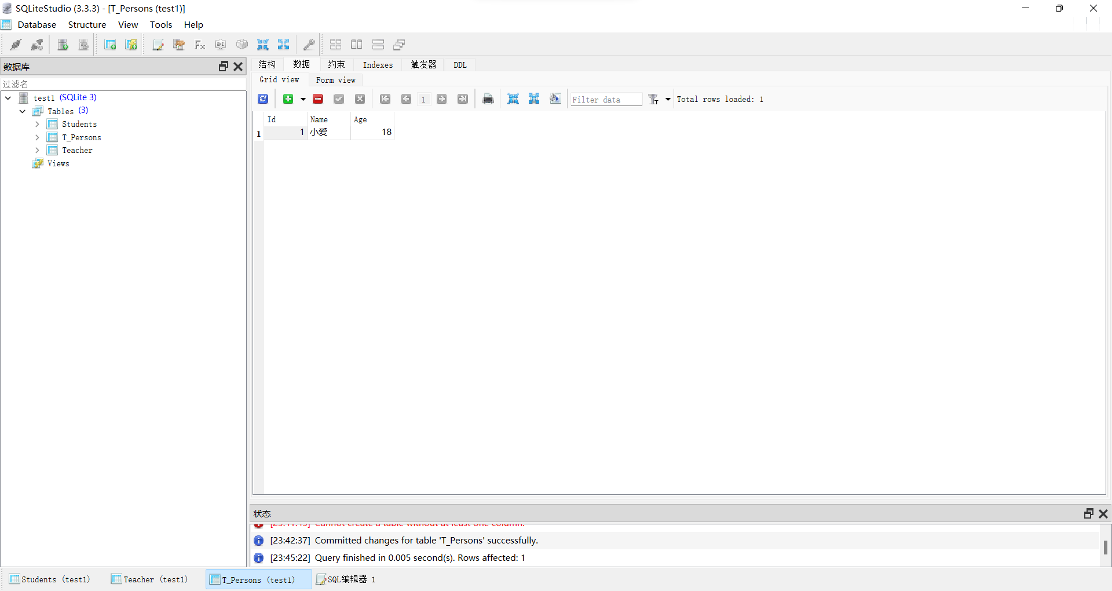The height and width of the screenshot is (591, 1112).
Task: Insert a new row into T_Persons
Action: tap(288, 99)
